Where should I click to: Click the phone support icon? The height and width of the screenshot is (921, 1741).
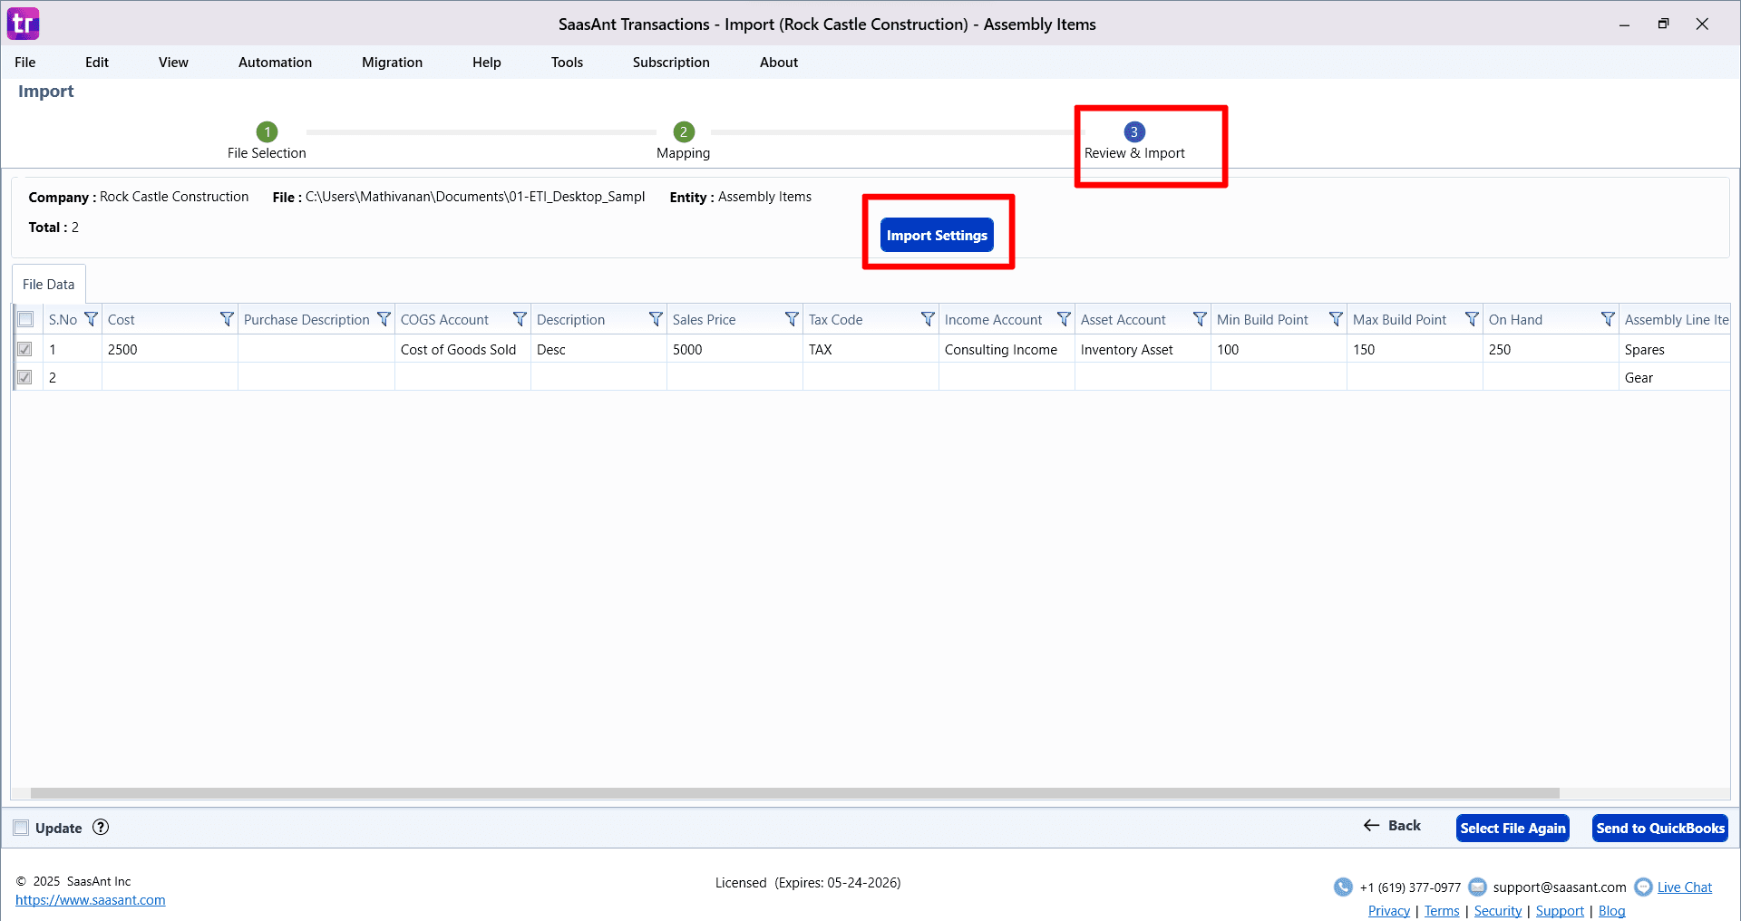(1343, 887)
